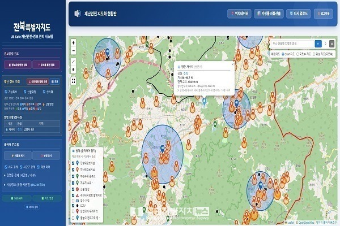Screen dimensions: 340x226
Task: Toggle the 기상특보 checkbox
Action: click(x=6, y=92)
